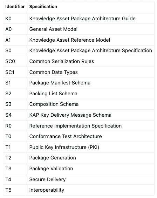The width and height of the screenshot is (157, 198).
Task: Select Conformance Test Architecture entry
Action: 66,136
